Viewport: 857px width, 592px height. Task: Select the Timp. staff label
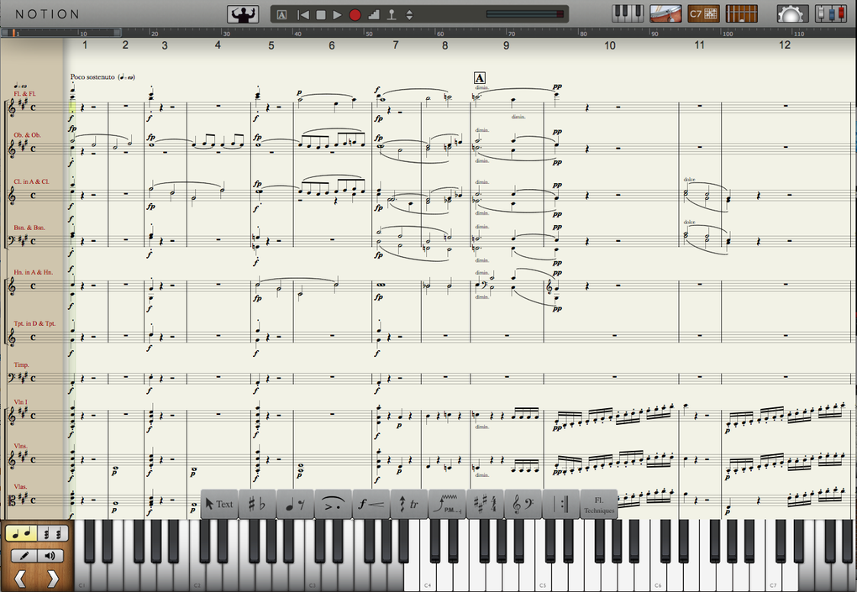pos(21,364)
